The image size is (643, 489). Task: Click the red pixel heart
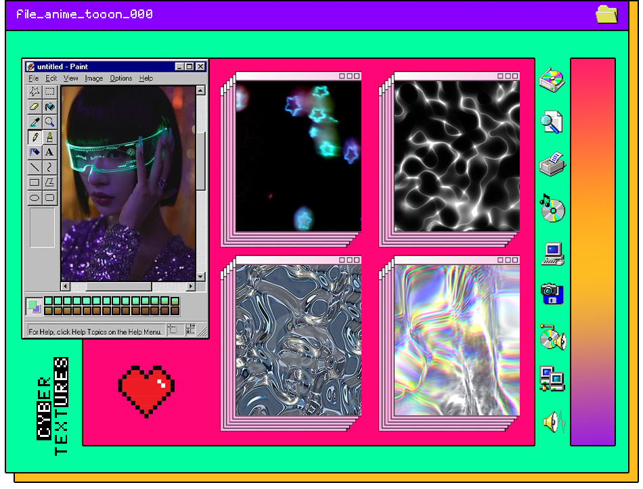click(x=146, y=391)
